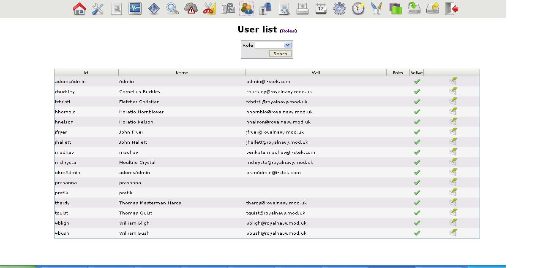540x268 pixels.
Task: Expand the Role selector arrow
Action: point(287,45)
